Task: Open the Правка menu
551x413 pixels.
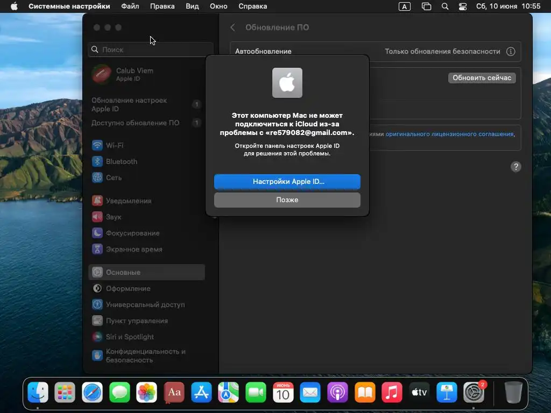Action: tap(163, 6)
